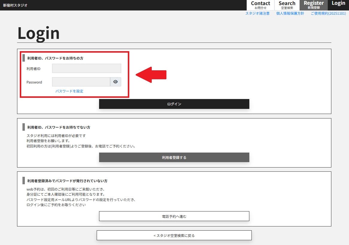
Task: Click the 利用者登録する button
Action: coord(174,157)
